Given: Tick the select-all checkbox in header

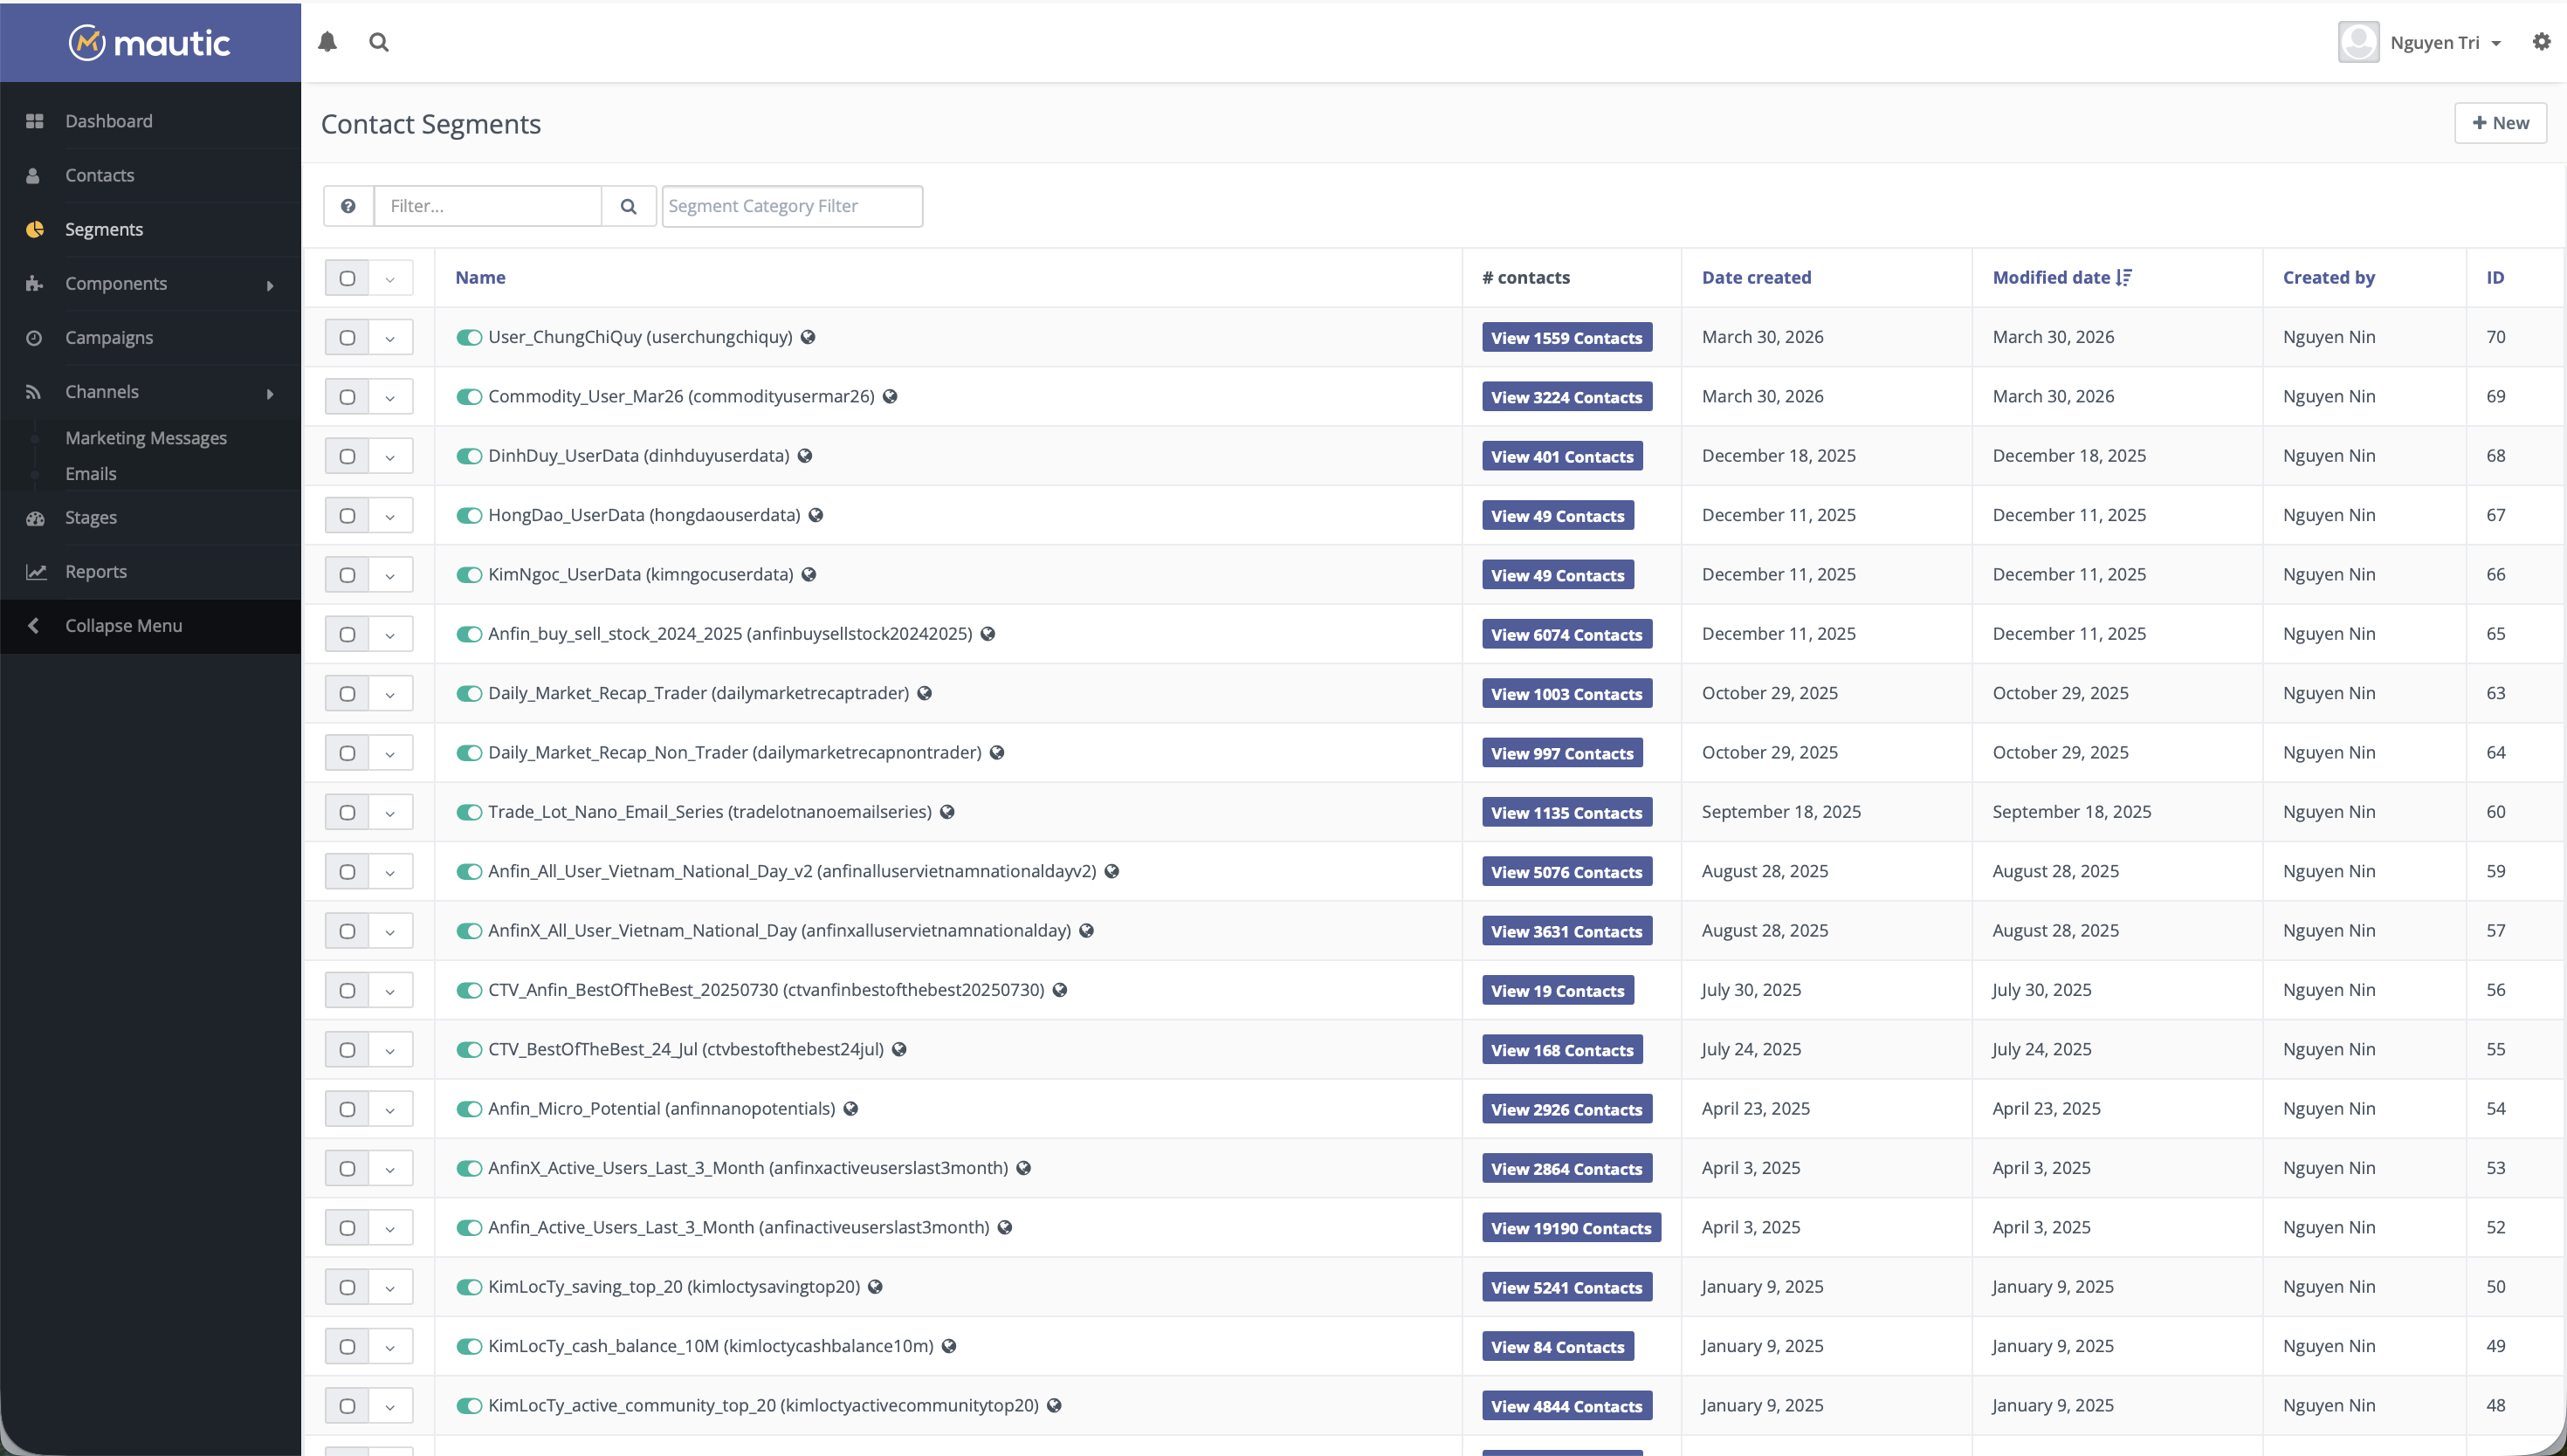Looking at the screenshot, I should point(347,278).
